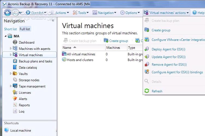
Task: Select the Data catalog icon
Action: [15, 67]
